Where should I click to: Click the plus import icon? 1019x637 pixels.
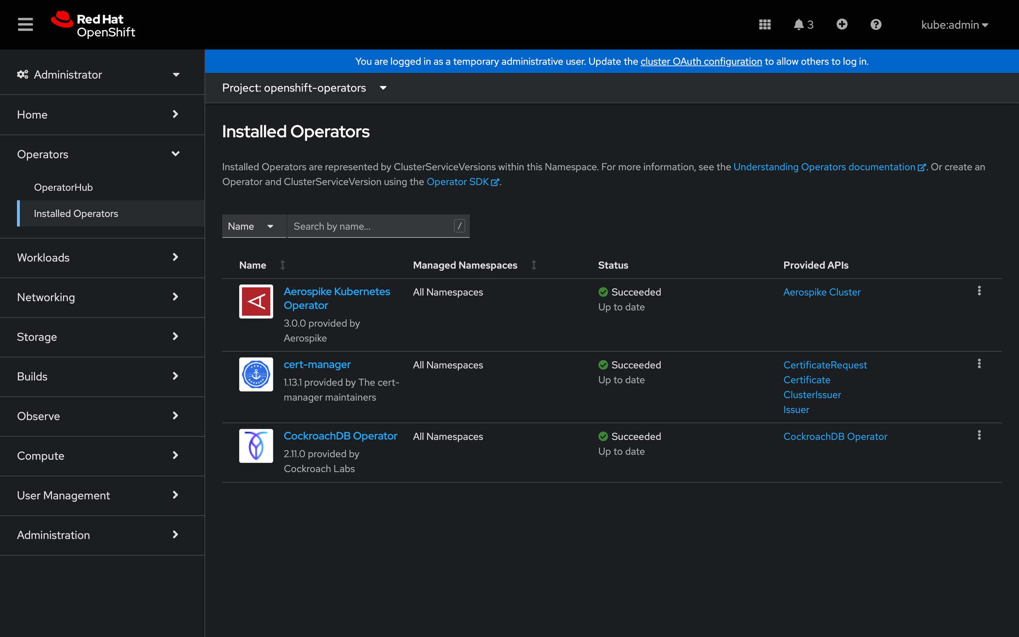(x=842, y=24)
